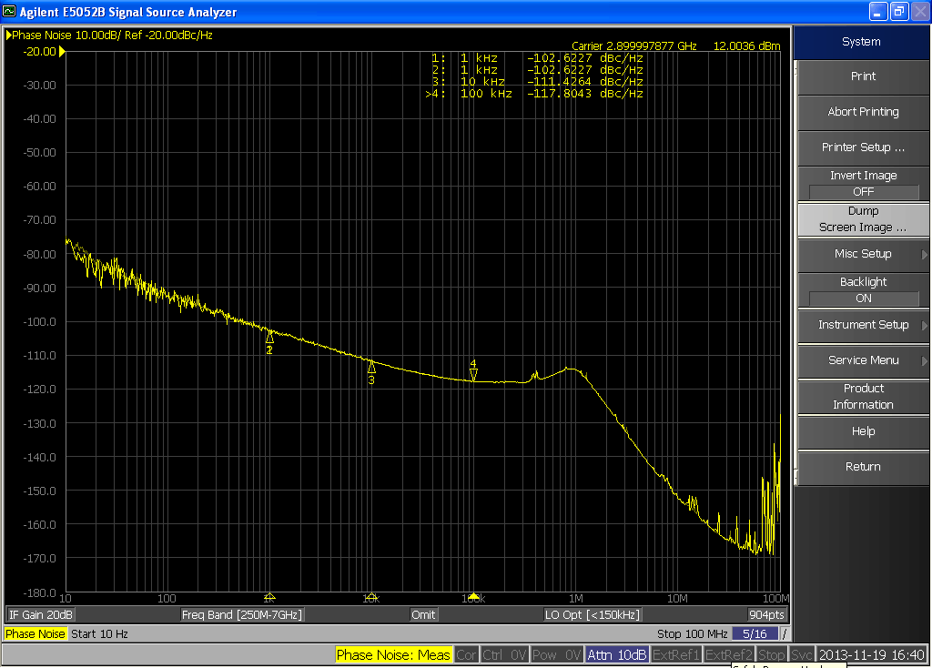The image size is (932, 668).
Task: Minimize the Signal Source Analyzer window
Action: tap(878, 11)
